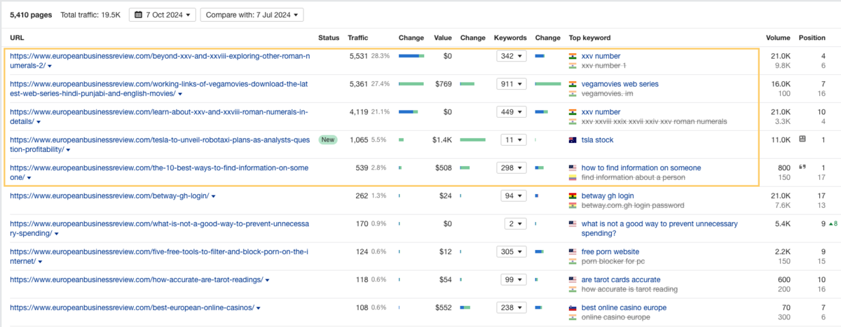This screenshot has height=327, width=841.
Task: Click the US flag beside 'how to find information on someone'
Action: (573, 168)
